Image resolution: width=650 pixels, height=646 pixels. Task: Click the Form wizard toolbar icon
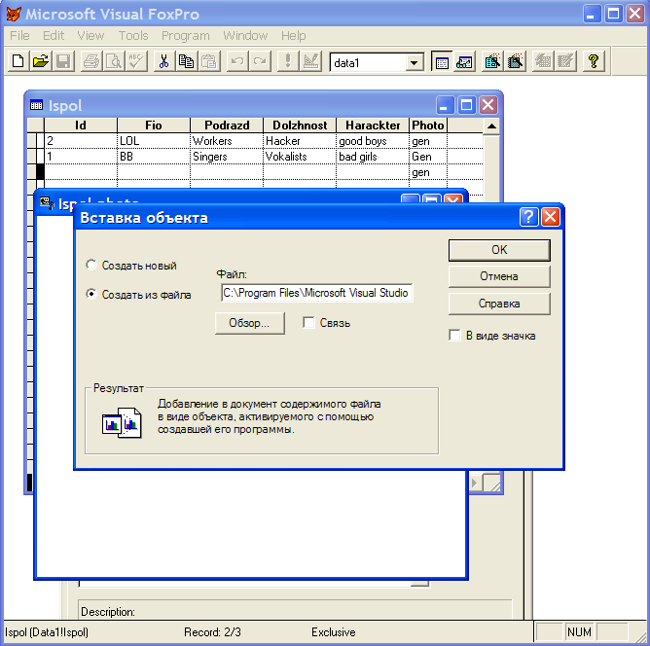pyautogui.click(x=492, y=61)
